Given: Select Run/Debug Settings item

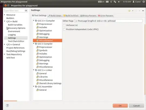Looking at the screenshot, I should pos(16,51).
